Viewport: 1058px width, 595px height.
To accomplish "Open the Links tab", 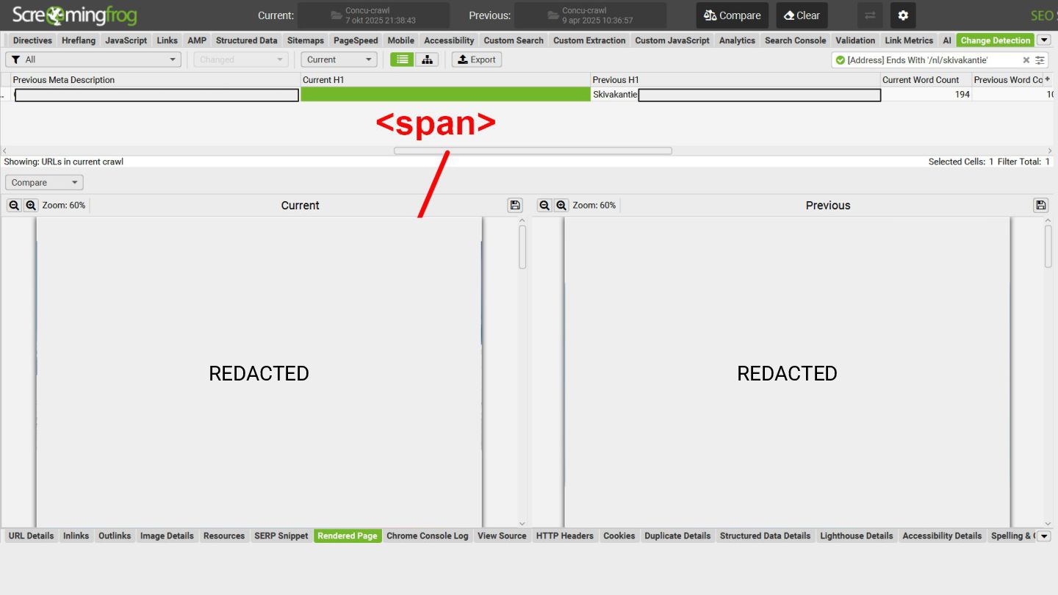I will pos(167,40).
